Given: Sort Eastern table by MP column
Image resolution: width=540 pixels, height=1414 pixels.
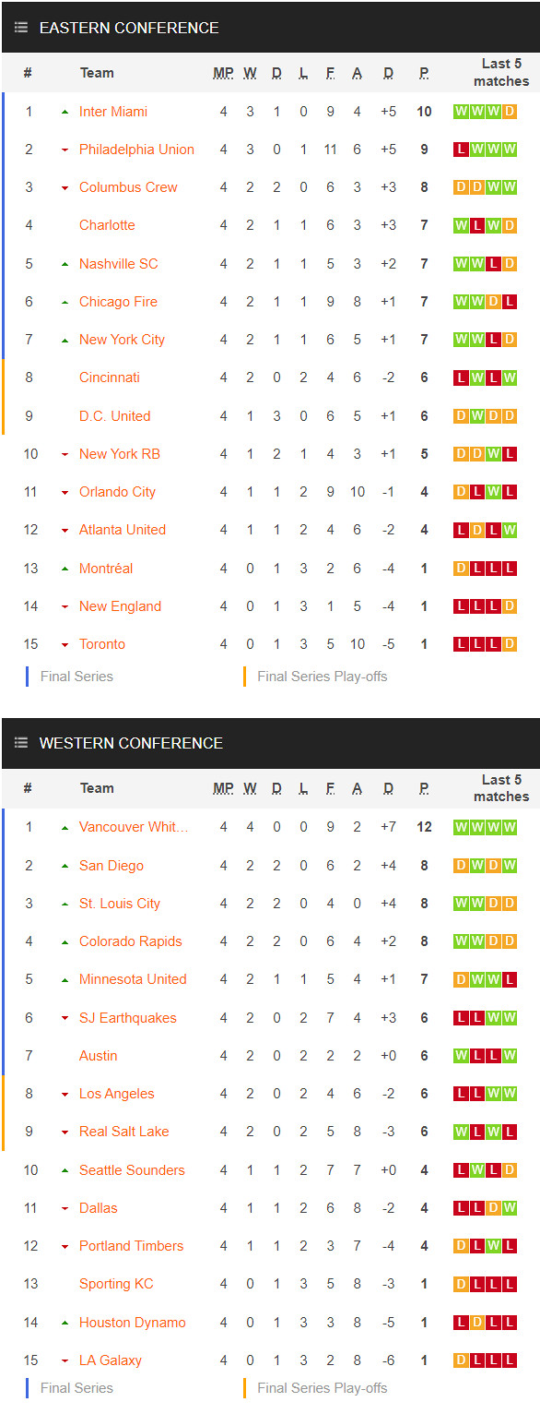Looking at the screenshot, I should pos(223,73).
